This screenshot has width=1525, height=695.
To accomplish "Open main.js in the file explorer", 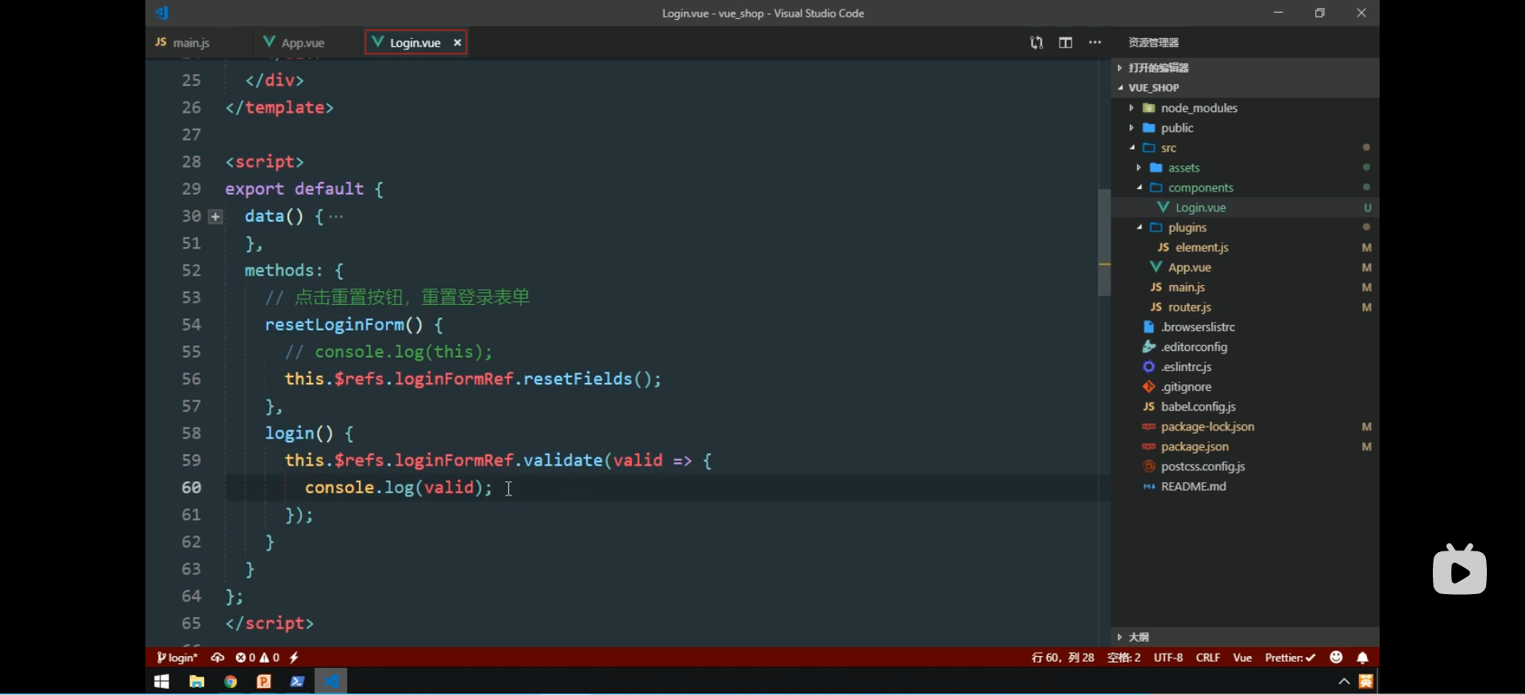I will point(1245,288).
